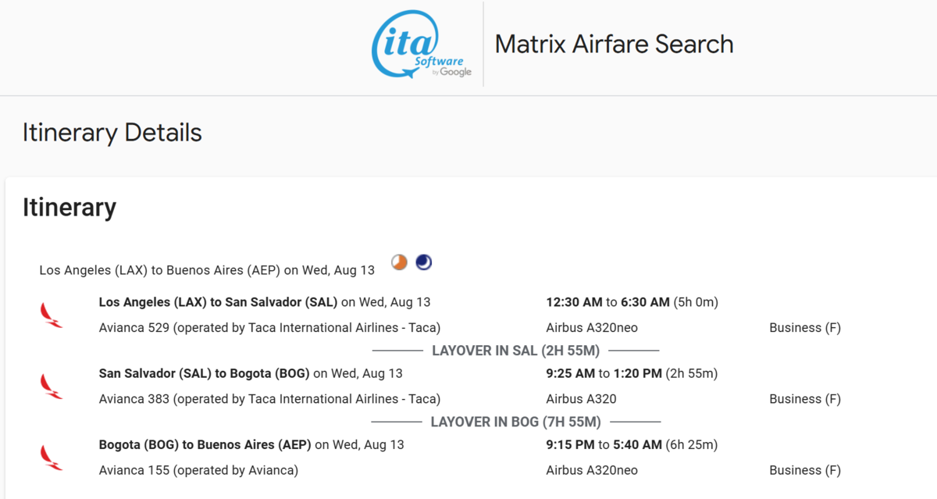This screenshot has height=499, width=937.
Task: Click Avianca 155 operated by Avianca text
Action: 198,470
